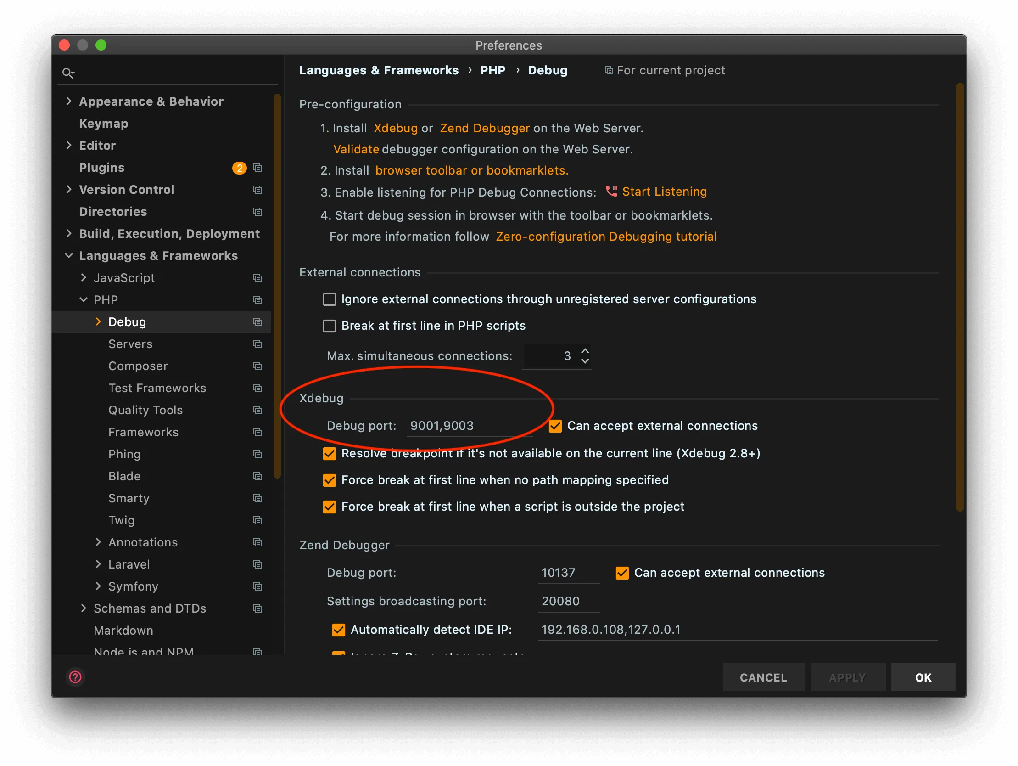Screen dimensions: 1018x766
Task: Click the project-level icon beside Composer
Action: click(x=258, y=366)
